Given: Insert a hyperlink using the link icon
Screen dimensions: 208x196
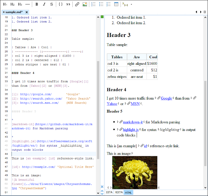Looking at the screenshot, I should point(77,4).
